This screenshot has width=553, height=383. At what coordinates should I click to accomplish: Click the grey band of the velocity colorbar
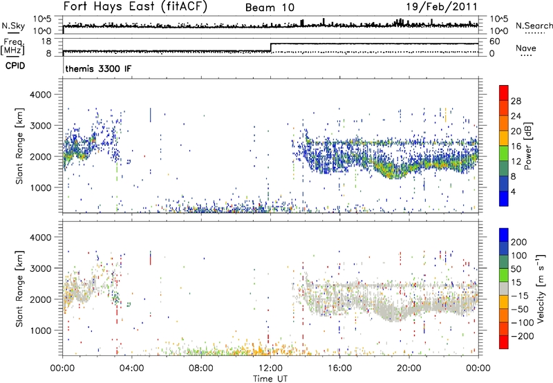(504, 288)
